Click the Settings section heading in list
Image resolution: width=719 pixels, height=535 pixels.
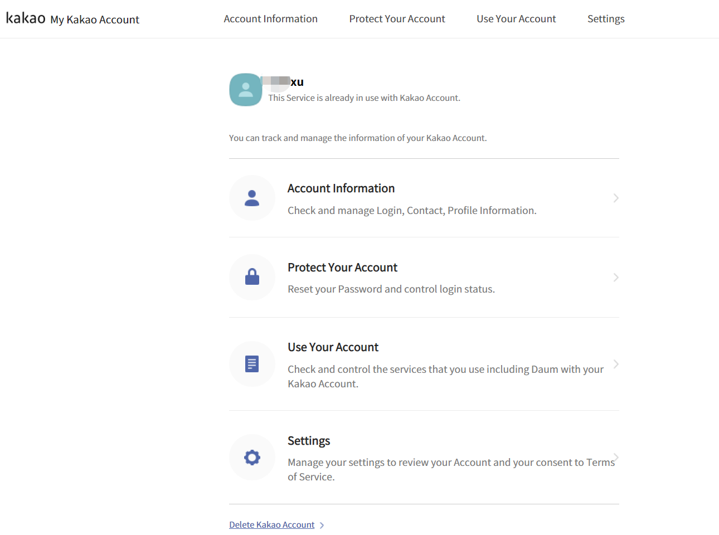click(x=309, y=441)
